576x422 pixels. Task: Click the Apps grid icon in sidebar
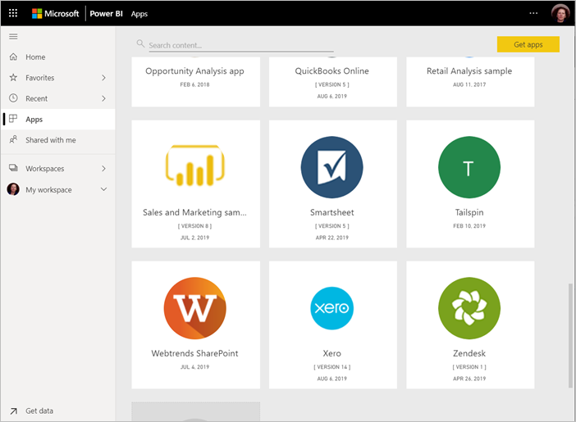coord(13,119)
